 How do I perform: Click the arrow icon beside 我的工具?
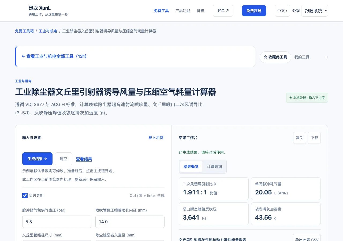point(326,57)
